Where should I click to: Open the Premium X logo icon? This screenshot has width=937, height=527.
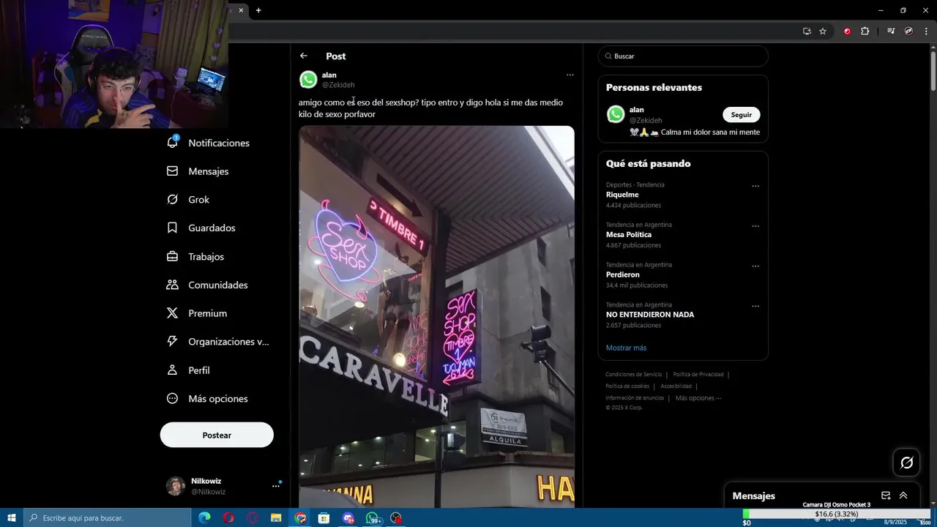tap(173, 313)
